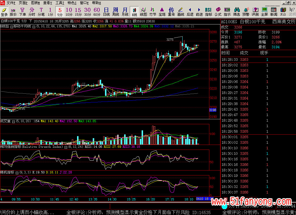Switch to 月线 monthly chart
Screen dimensions: 296x215
click(125, 12)
